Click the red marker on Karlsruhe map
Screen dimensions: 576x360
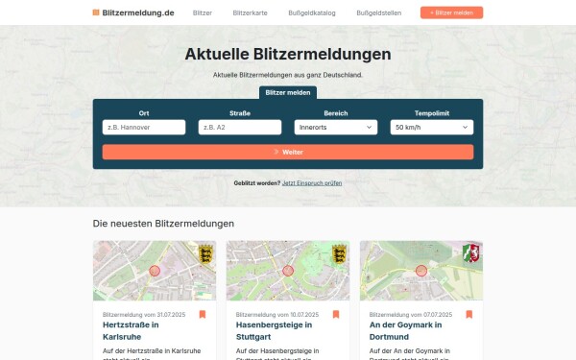pyautogui.click(x=155, y=271)
